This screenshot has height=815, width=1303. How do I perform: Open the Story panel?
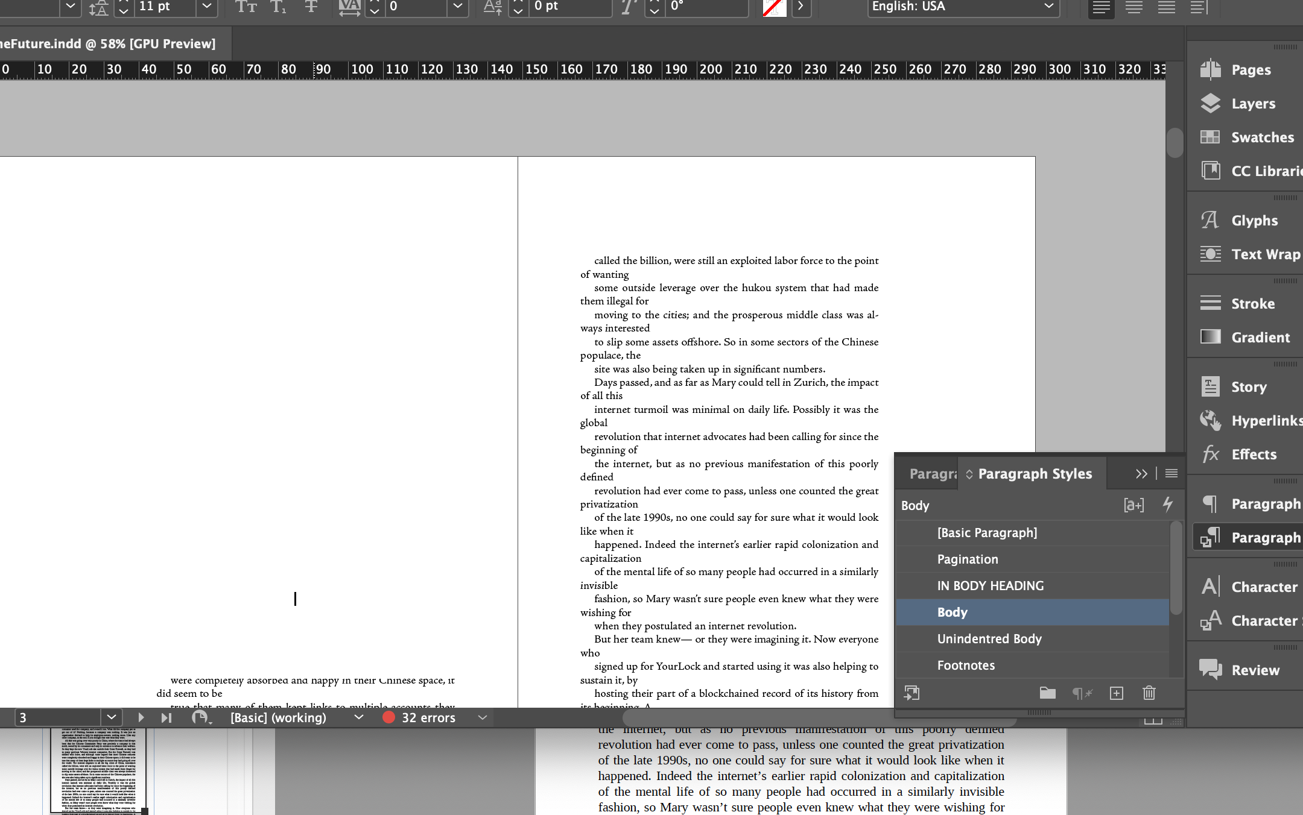pyautogui.click(x=1247, y=386)
